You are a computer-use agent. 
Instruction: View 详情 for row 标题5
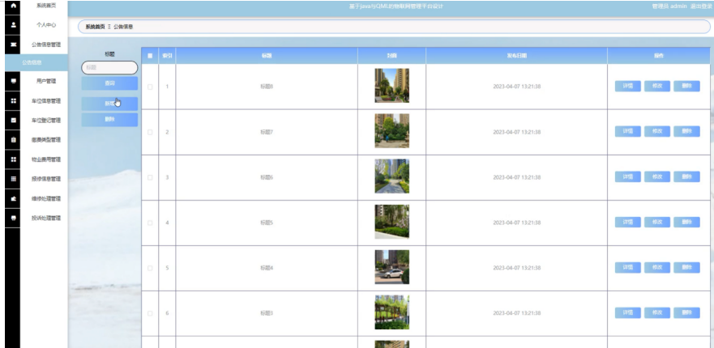pos(628,222)
